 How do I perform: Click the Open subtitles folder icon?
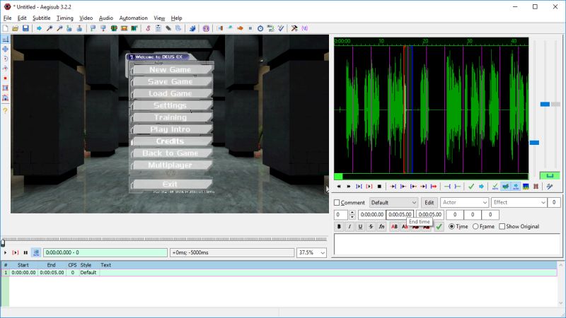click(x=15, y=28)
